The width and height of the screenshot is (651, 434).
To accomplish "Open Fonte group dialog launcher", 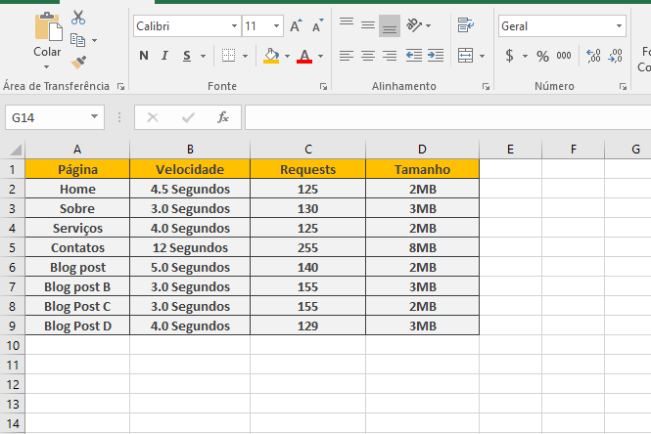I will [x=323, y=86].
